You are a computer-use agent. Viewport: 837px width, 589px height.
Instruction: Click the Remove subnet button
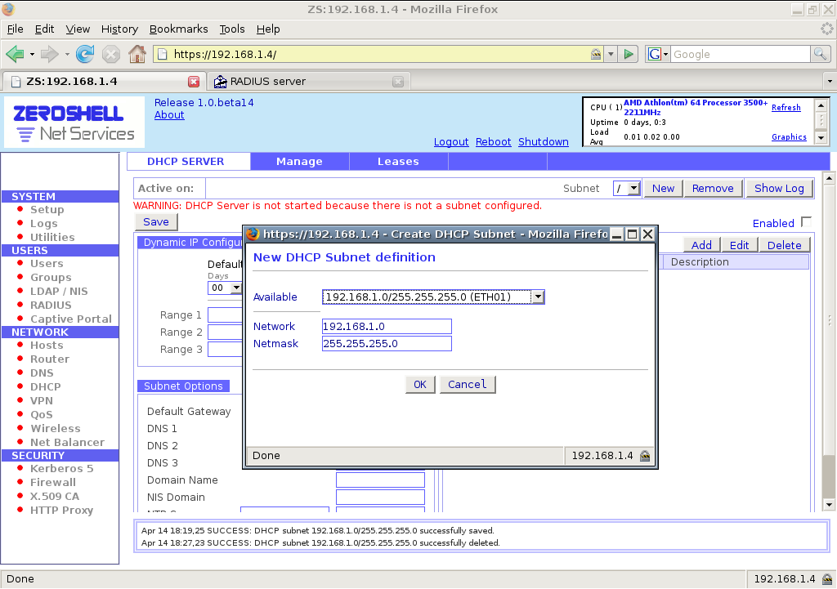[x=713, y=189]
